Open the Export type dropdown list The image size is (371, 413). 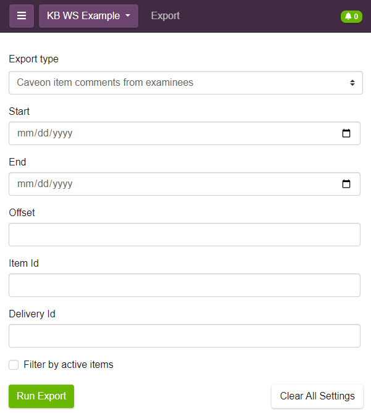[186, 83]
